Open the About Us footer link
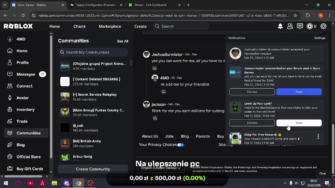This screenshot has width=335, height=188. tap(150, 136)
